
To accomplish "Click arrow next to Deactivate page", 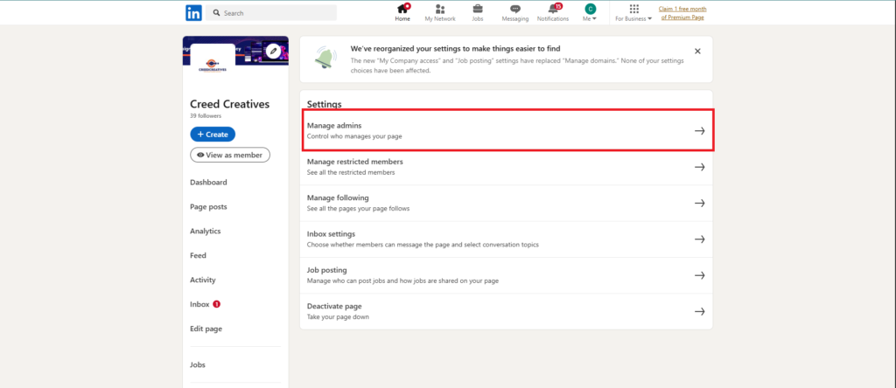I will [699, 312].
